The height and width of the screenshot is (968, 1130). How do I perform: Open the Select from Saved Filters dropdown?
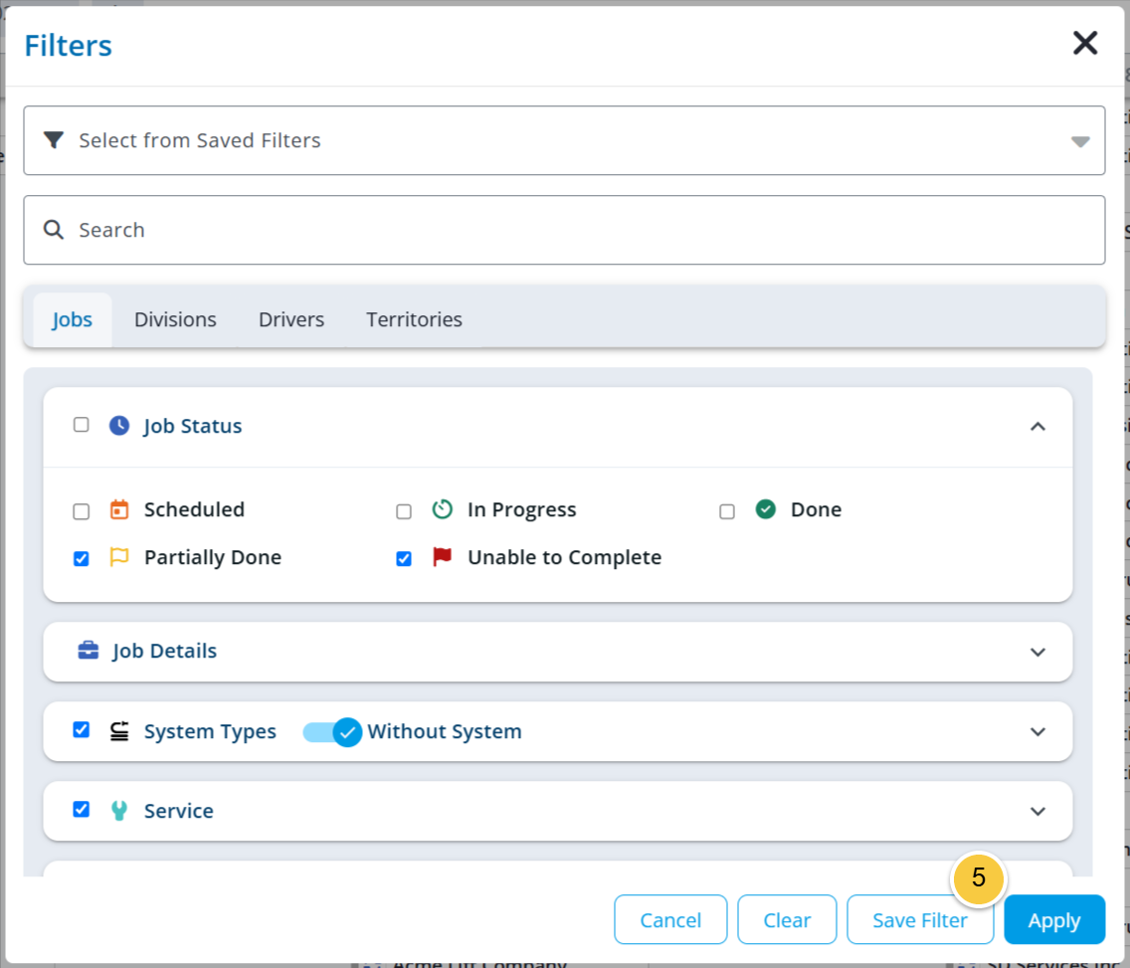point(564,140)
